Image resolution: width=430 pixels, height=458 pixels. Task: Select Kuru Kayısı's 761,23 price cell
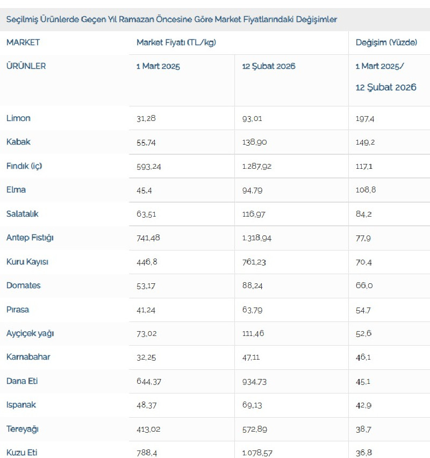tap(254, 262)
